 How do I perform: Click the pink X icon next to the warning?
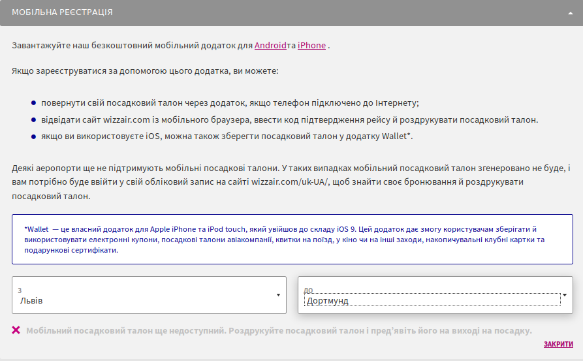pyautogui.click(x=16, y=330)
